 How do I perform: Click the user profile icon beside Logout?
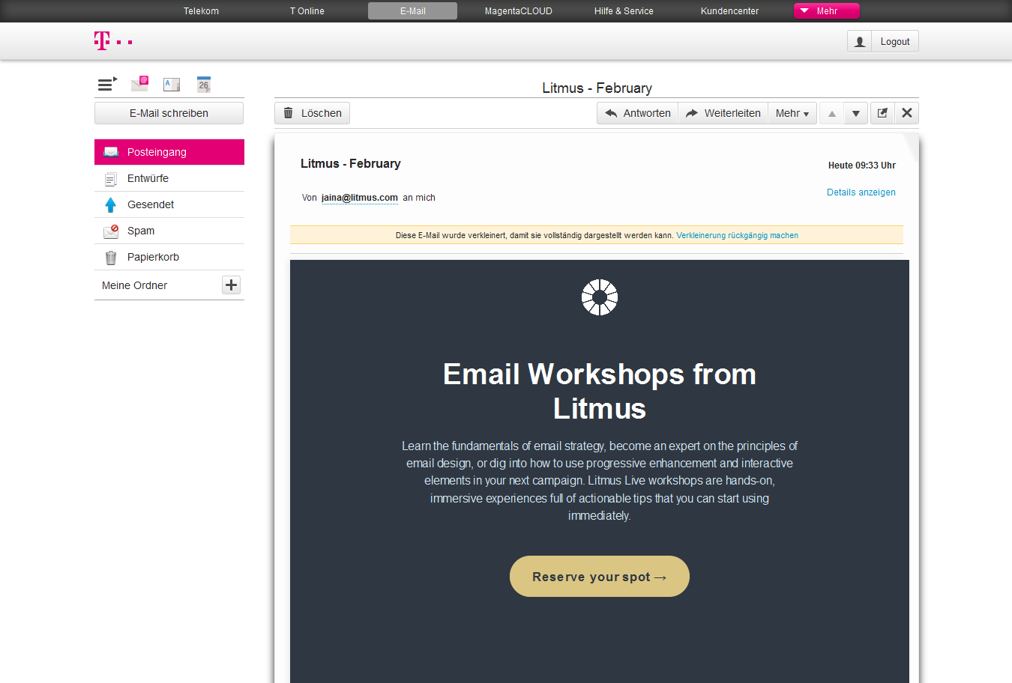point(860,42)
